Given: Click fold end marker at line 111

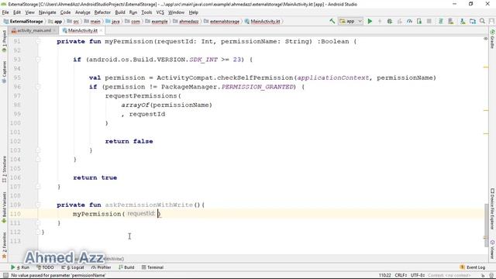Looking at the screenshot, I should 38,223.
